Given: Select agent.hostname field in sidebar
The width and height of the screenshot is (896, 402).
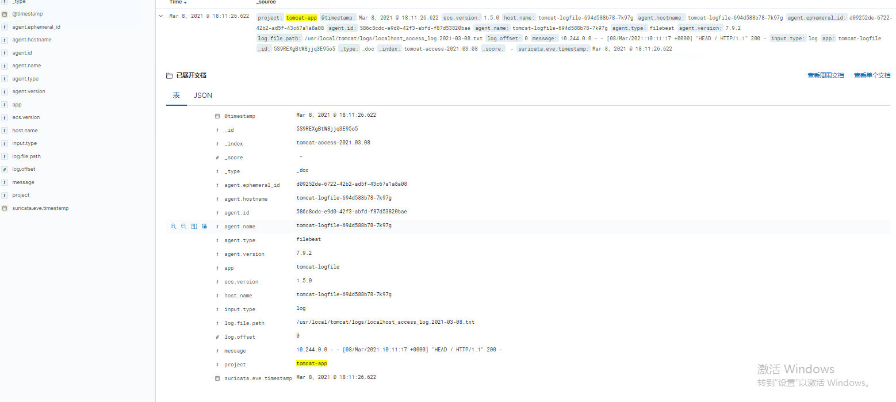Looking at the screenshot, I should 32,40.
